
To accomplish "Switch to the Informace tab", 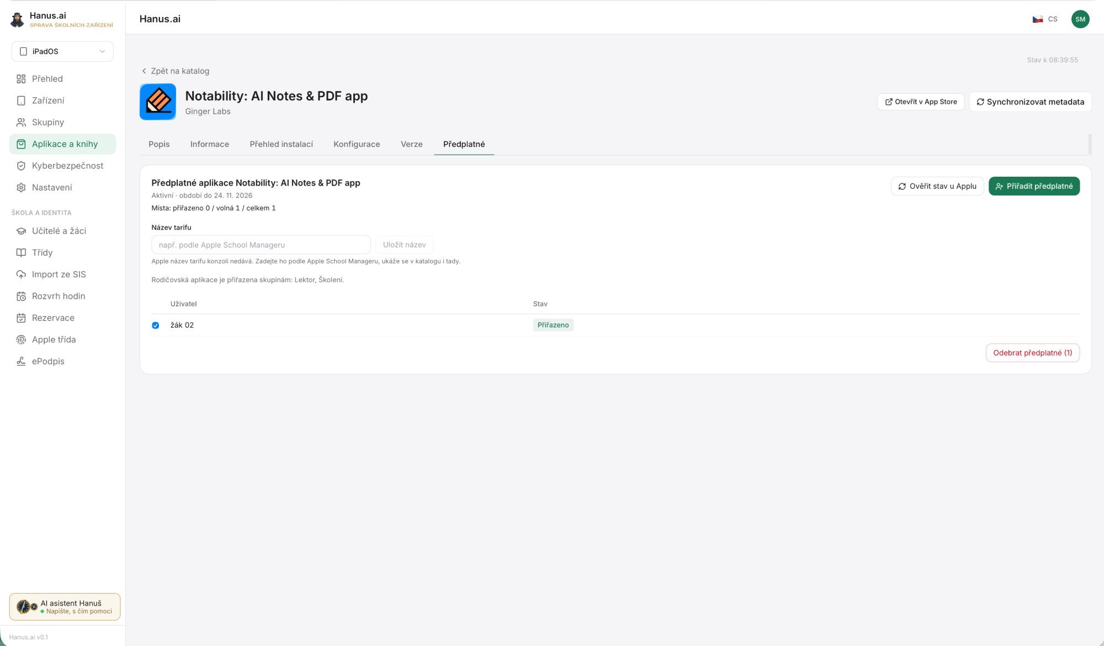I will pos(210,144).
